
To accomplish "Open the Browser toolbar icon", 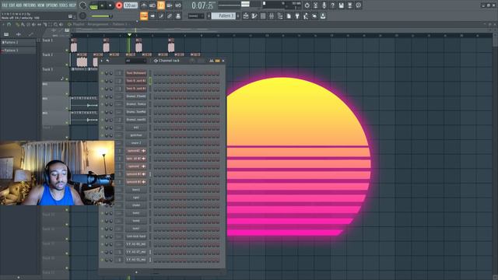I will (x=280, y=16).
